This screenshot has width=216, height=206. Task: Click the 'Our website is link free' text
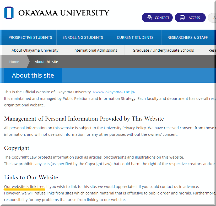pos(24,187)
